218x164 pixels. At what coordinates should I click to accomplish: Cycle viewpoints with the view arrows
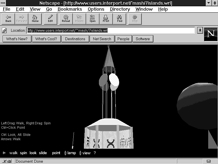(x=80, y=153)
